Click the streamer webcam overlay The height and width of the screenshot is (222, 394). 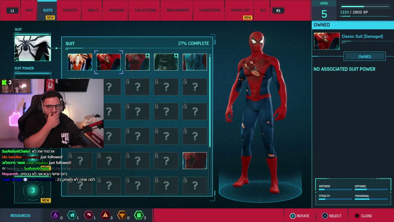[x=52, y=113]
